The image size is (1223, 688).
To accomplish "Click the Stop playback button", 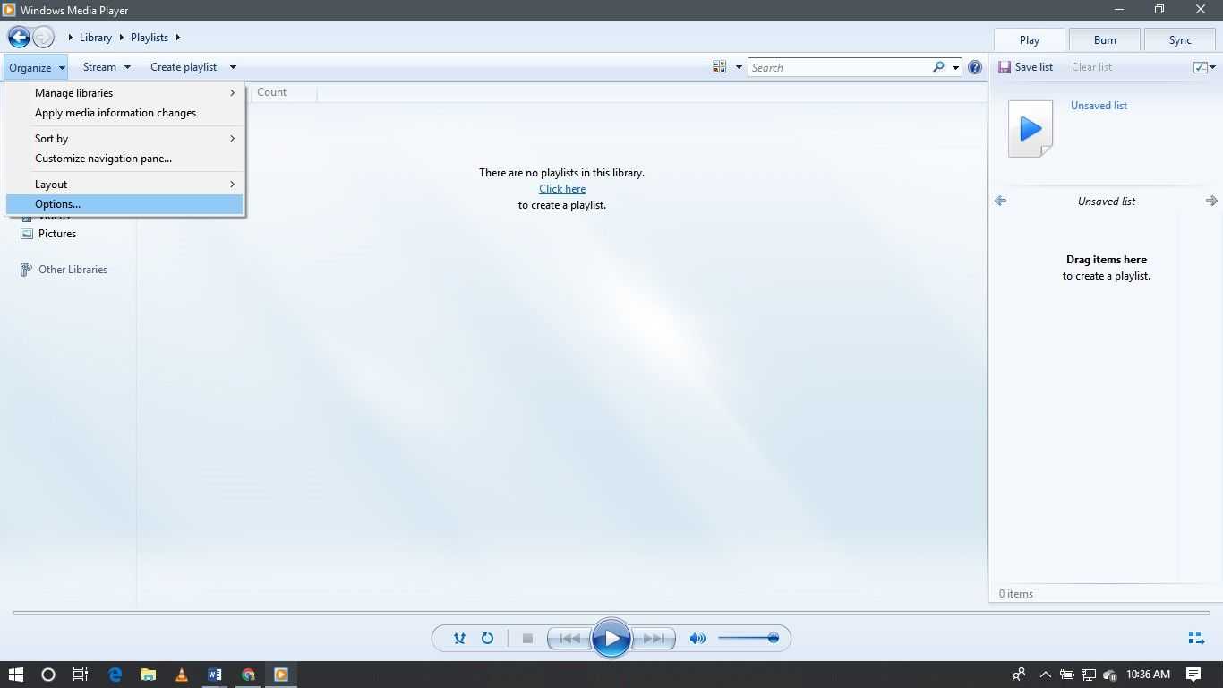I will 527,639.
